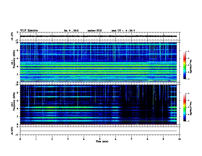
Task: Click the "station=HUS" header label
Action: 95,31
